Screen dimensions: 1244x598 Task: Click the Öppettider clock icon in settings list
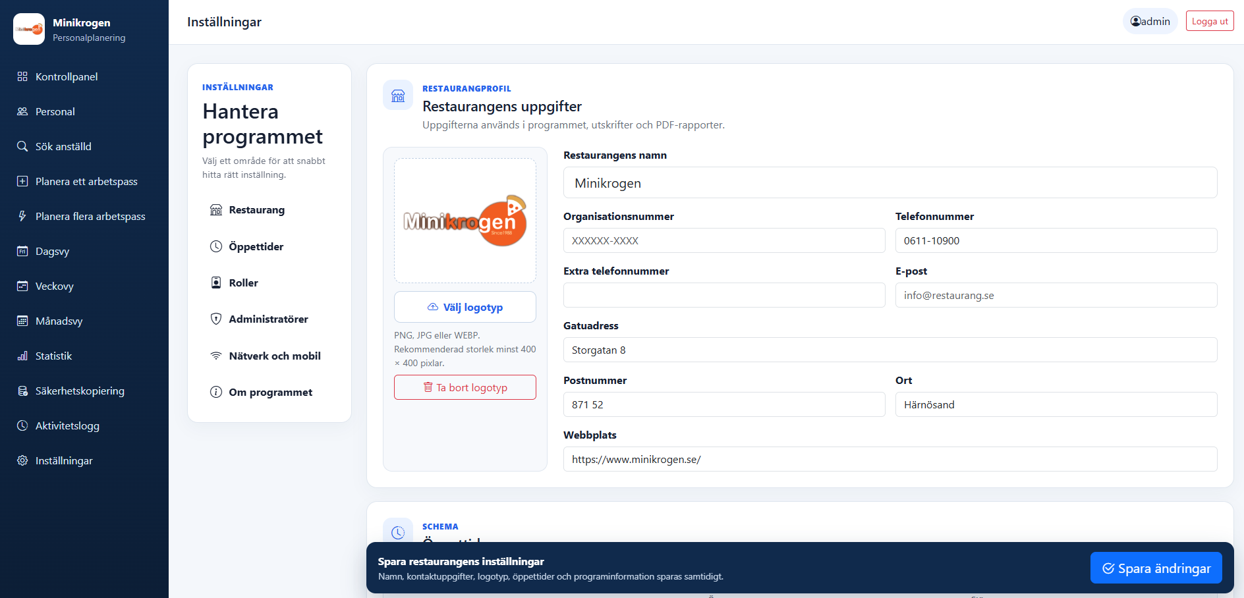point(216,246)
